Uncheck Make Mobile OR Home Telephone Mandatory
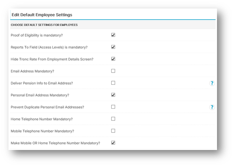The image size is (234, 167). click(113, 143)
